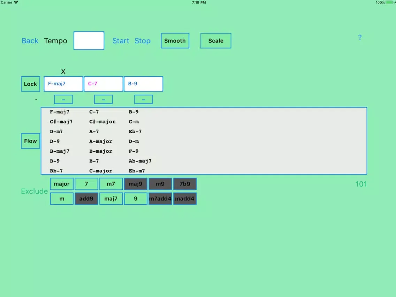Select Bb-7 in the chord list
This screenshot has width=396, height=297.
pos(56,171)
